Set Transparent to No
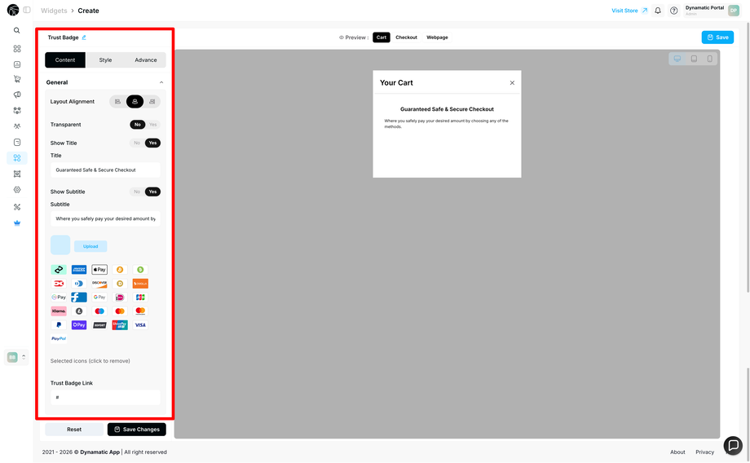Image resolution: width=750 pixels, height=463 pixels. tap(137, 125)
